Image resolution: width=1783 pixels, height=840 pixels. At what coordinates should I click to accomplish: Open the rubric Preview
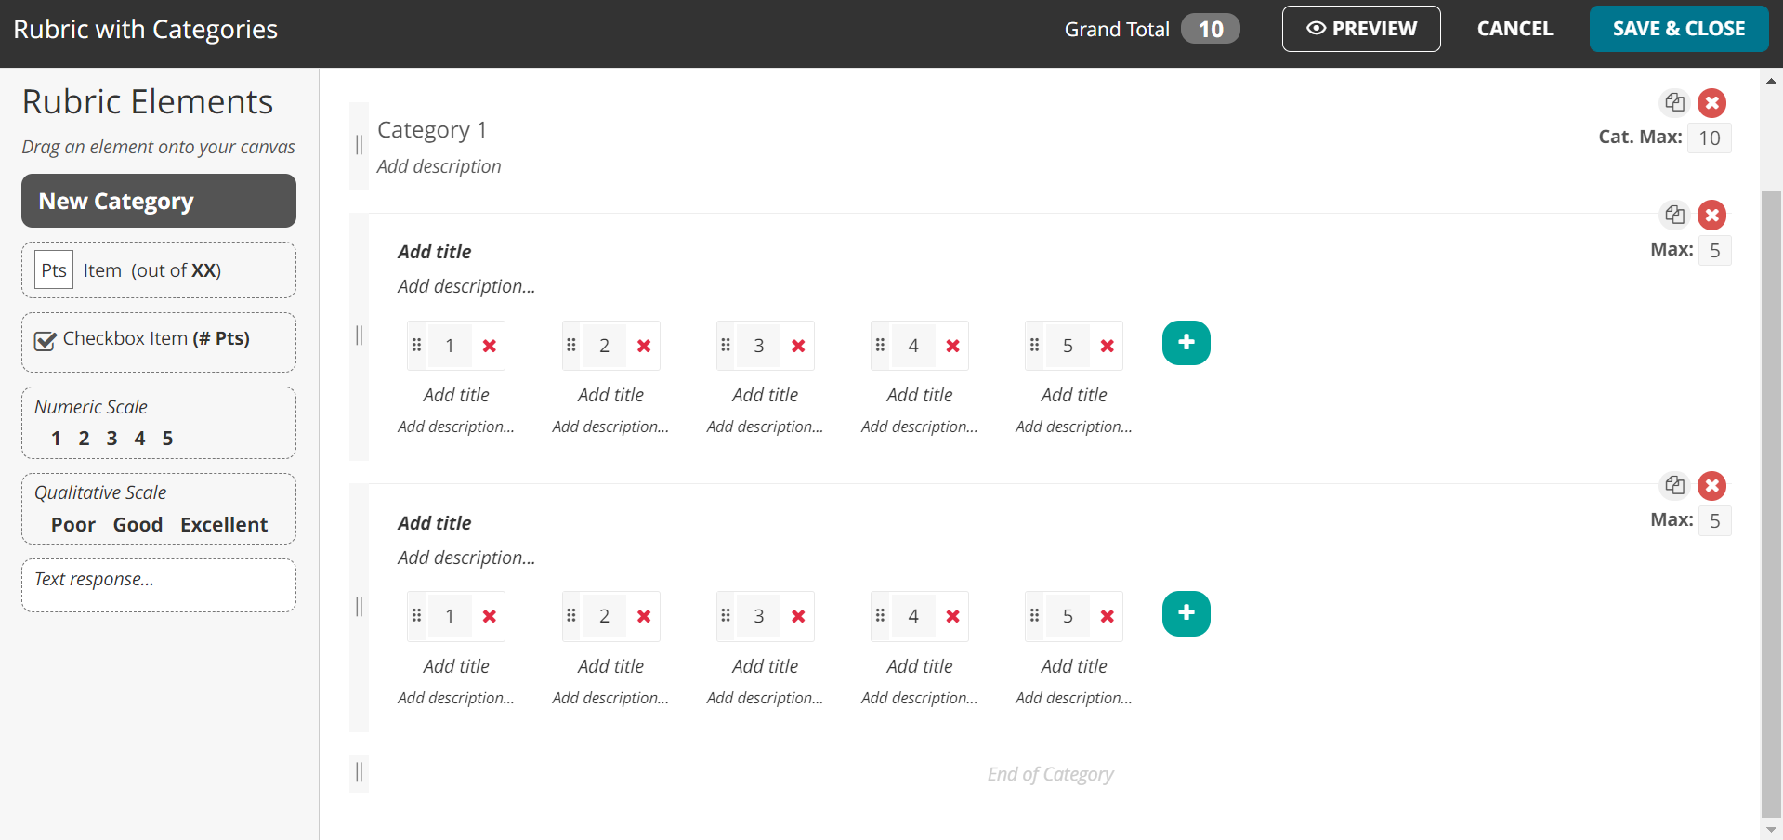tap(1360, 29)
